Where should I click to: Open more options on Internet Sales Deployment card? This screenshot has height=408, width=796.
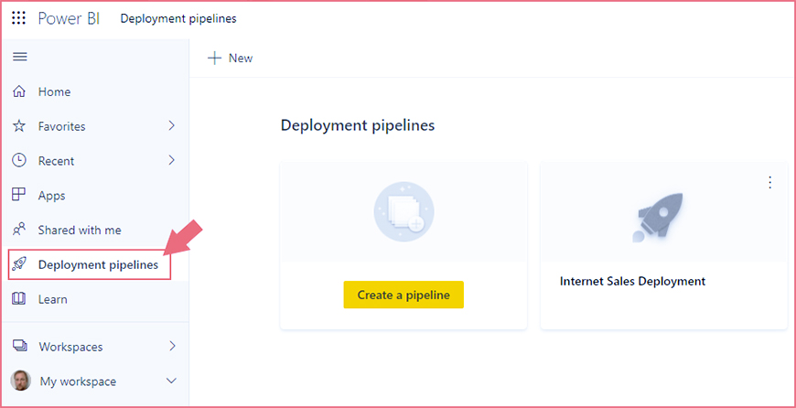click(770, 182)
